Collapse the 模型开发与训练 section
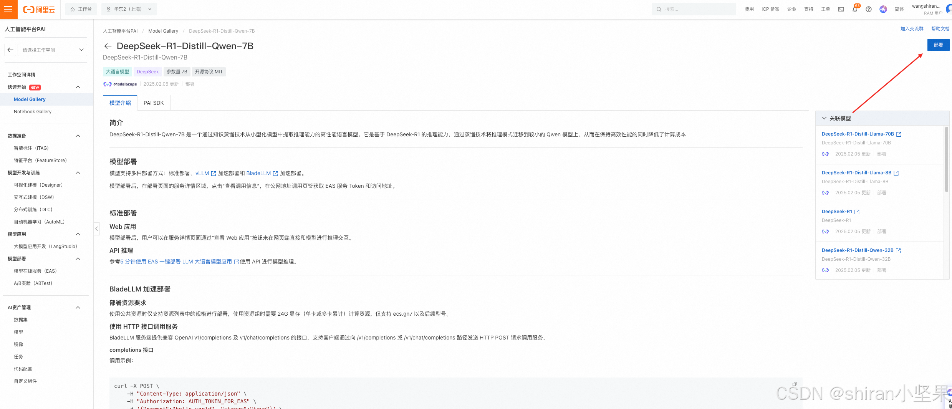Image resolution: width=952 pixels, height=409 pixels. pyautogui.click(x=78, y=173)
